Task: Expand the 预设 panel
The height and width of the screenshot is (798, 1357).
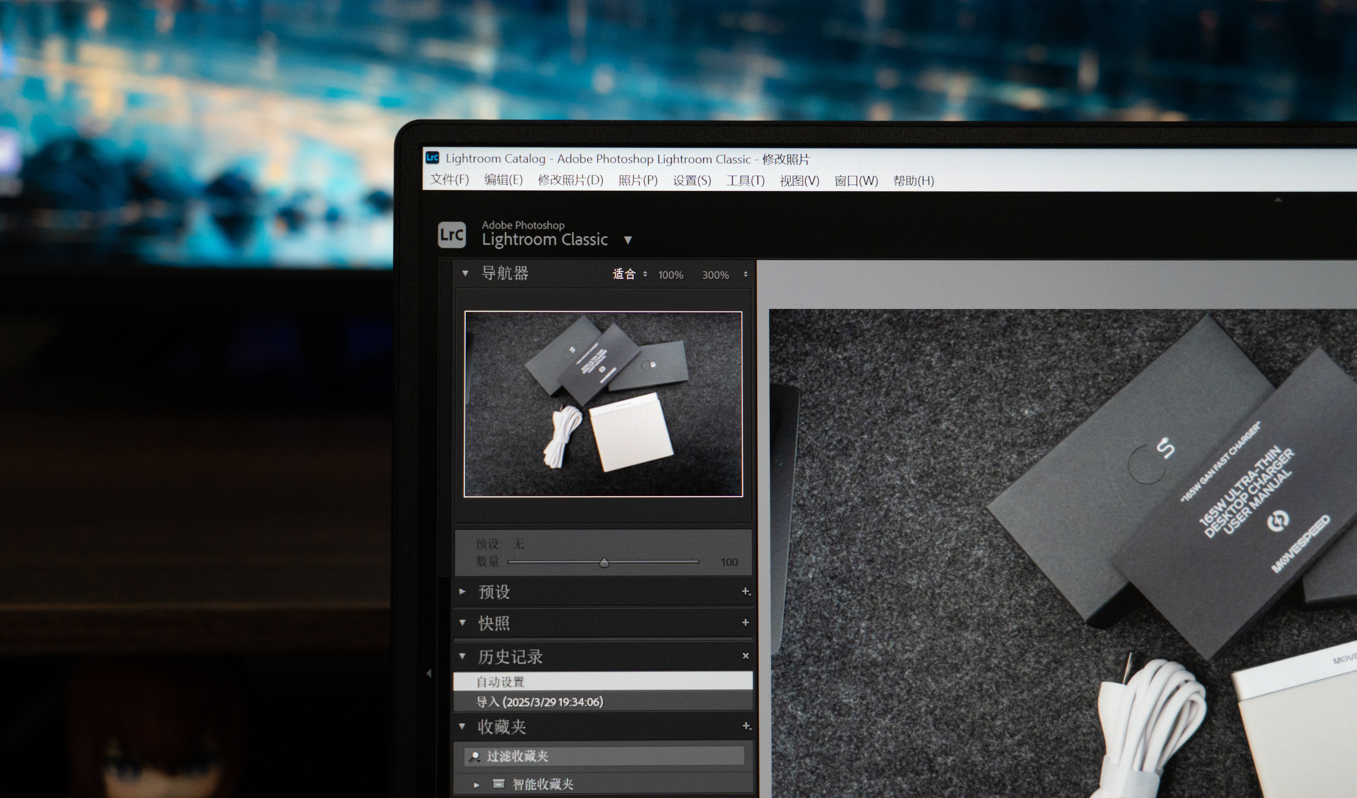Action: coord(462,591)
